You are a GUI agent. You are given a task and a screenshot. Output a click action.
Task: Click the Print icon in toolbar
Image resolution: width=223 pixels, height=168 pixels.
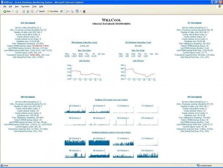pyautogui.click(x=72, y=12)
